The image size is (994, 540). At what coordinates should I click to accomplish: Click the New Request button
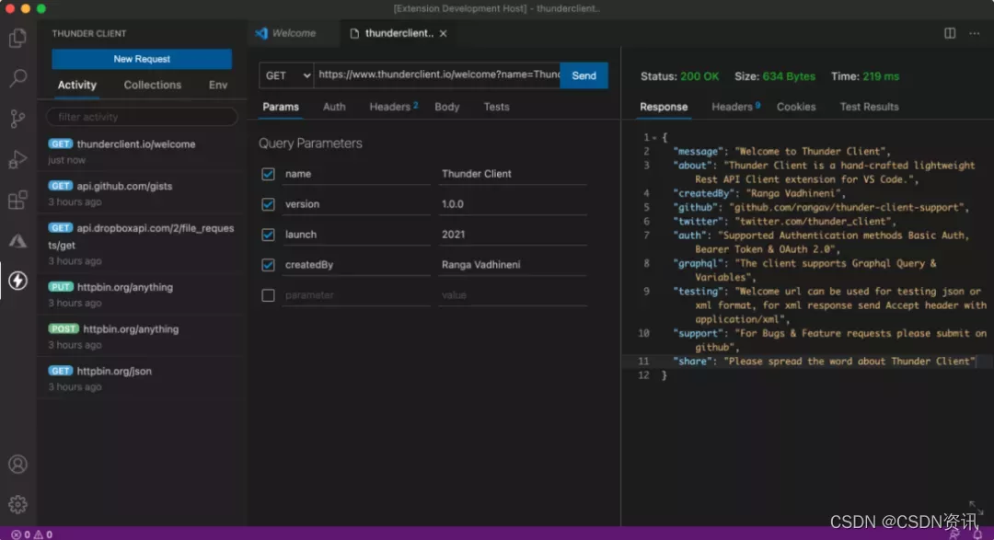pos(142,59)
